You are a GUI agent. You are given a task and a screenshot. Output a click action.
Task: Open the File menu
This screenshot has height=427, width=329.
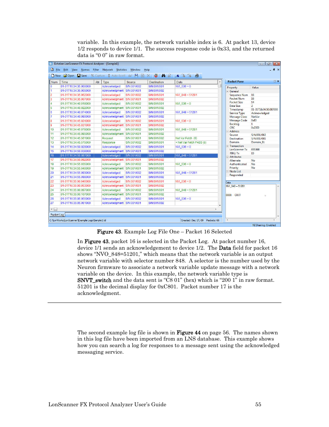58,70
